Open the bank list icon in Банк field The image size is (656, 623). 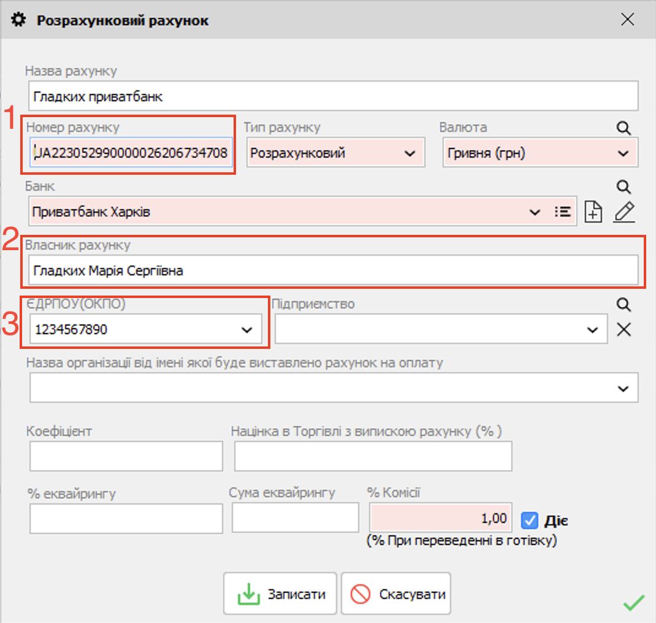[x=562, y=212]
